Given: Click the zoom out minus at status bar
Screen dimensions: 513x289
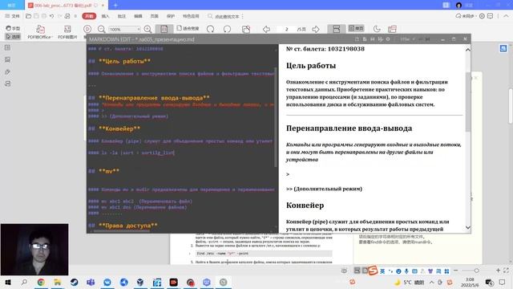Looking at the screenshot, I should click(455, 271).
